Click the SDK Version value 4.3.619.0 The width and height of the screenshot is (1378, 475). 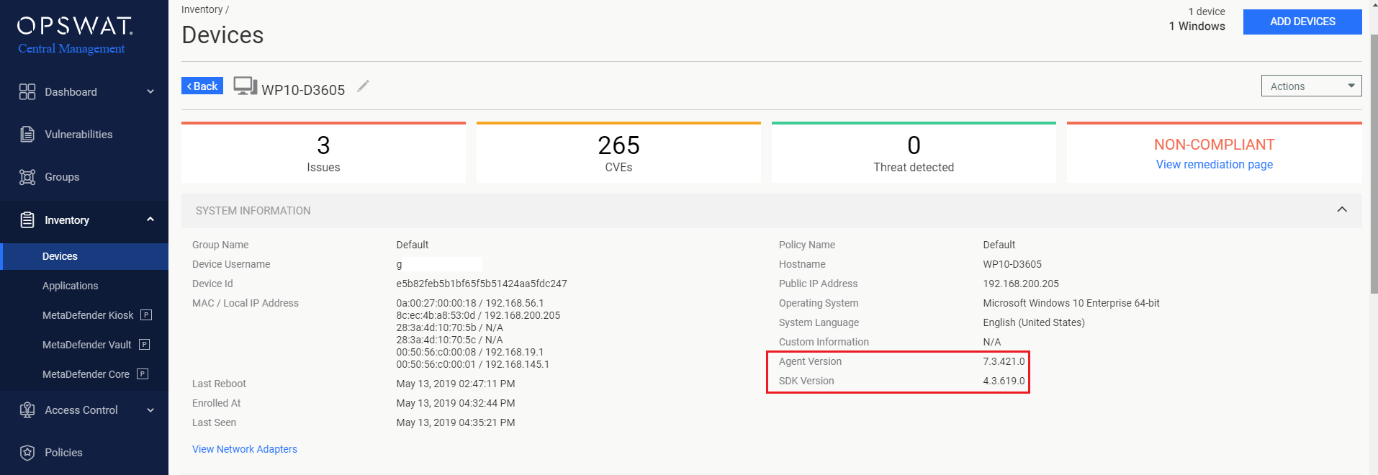[1004, 381]
